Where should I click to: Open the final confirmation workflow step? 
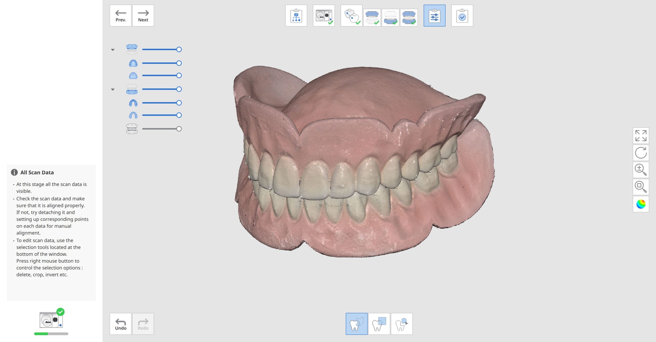coord(462,16)
